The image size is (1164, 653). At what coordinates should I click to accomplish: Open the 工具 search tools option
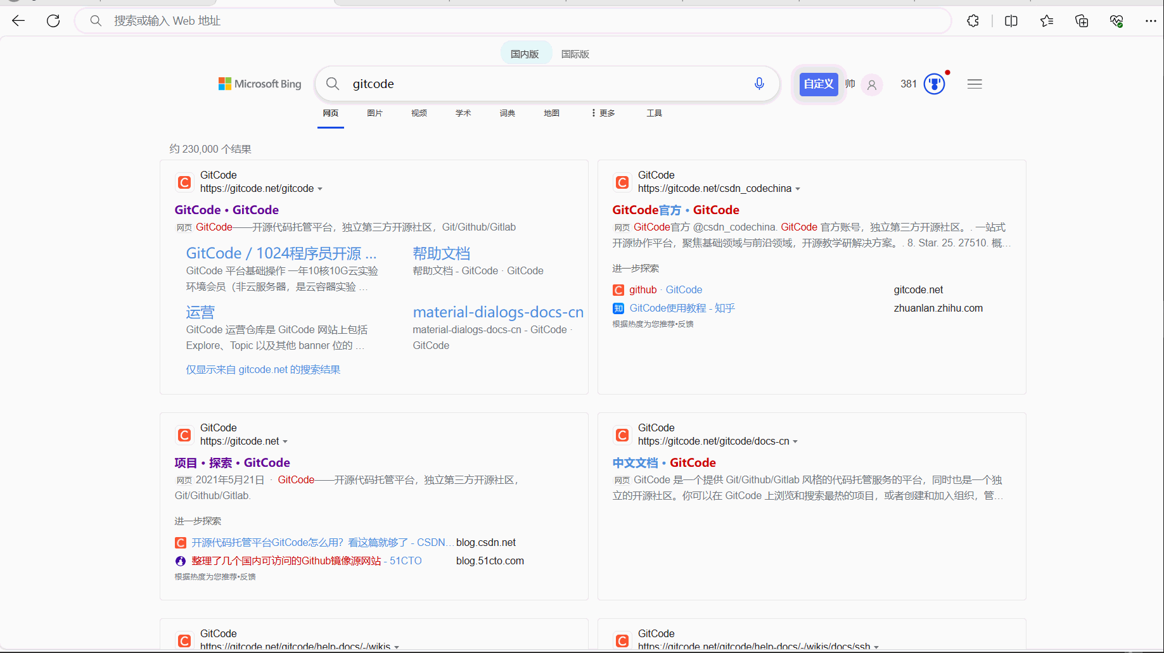[x=655, y=113]
